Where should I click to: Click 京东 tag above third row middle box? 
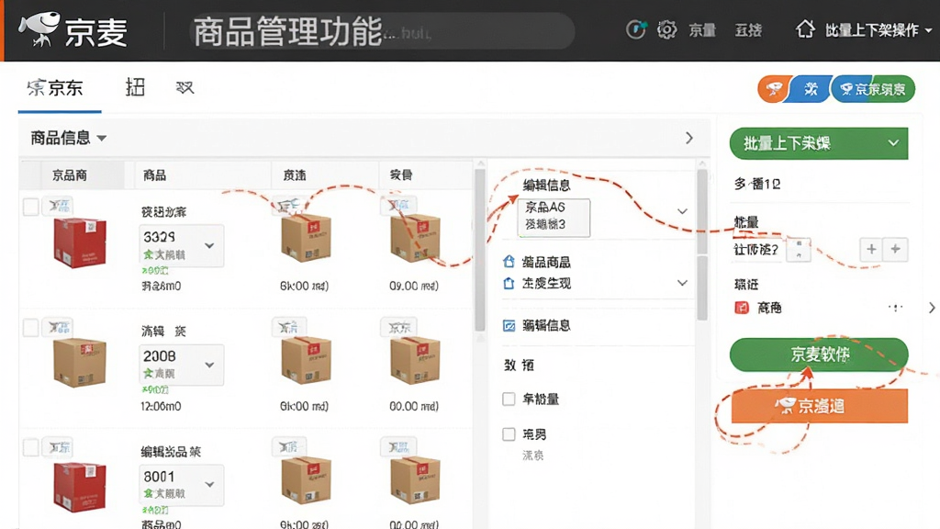[289, 447]
